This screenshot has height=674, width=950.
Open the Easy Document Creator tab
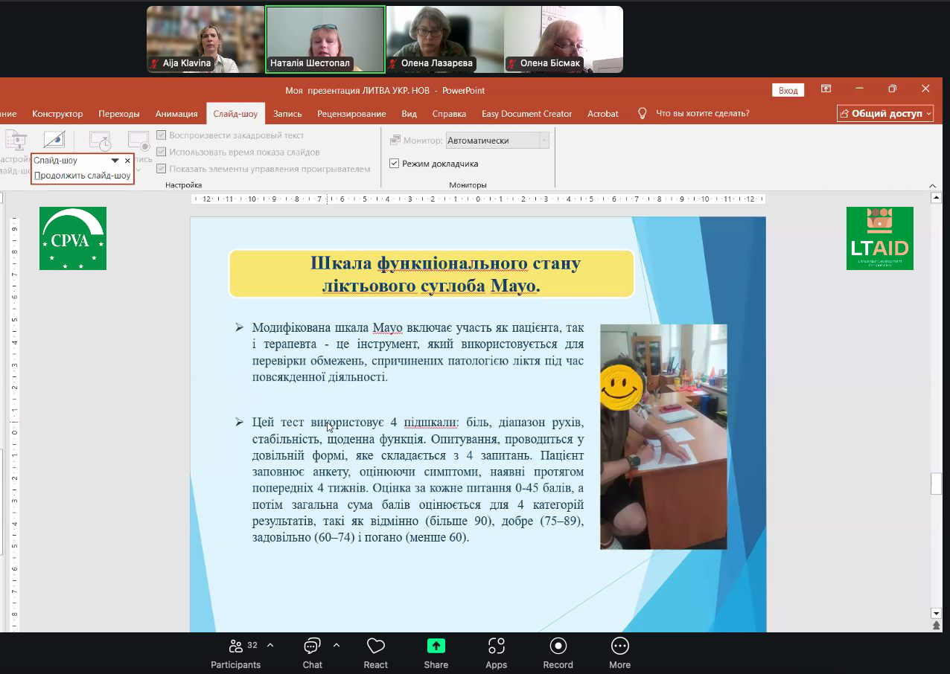point(527,114)
